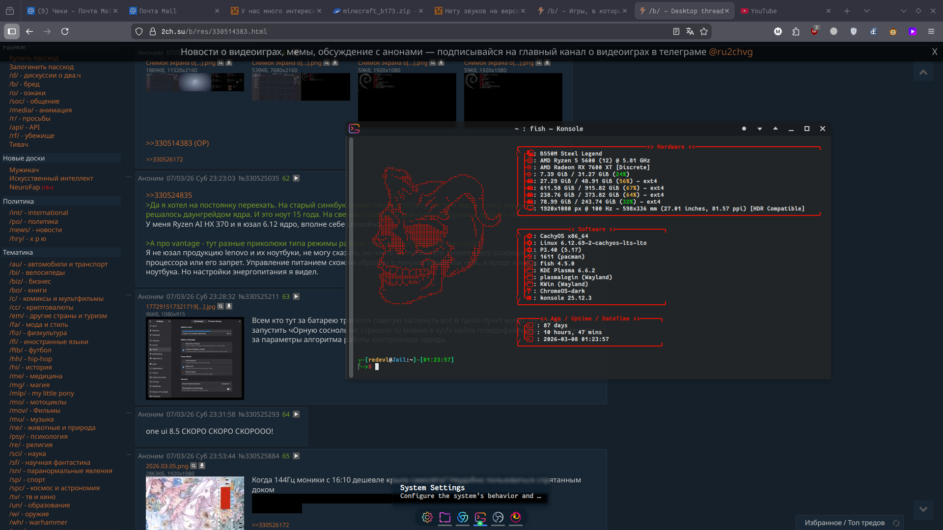The width and height of the screenshot is (943, 530).
Task: Open the pink folder file manager in dock
Action: (x=445, y=517)
